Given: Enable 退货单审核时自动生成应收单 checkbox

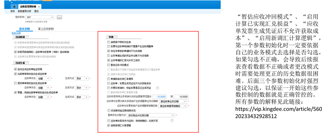Looking at the screenshot, I should coord(15,83).
